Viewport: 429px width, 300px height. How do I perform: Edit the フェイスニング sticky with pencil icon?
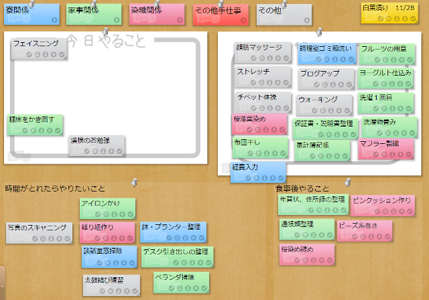pos(29,55)
